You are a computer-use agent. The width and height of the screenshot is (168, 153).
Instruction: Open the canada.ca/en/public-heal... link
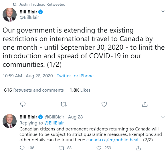coord(114,140)
